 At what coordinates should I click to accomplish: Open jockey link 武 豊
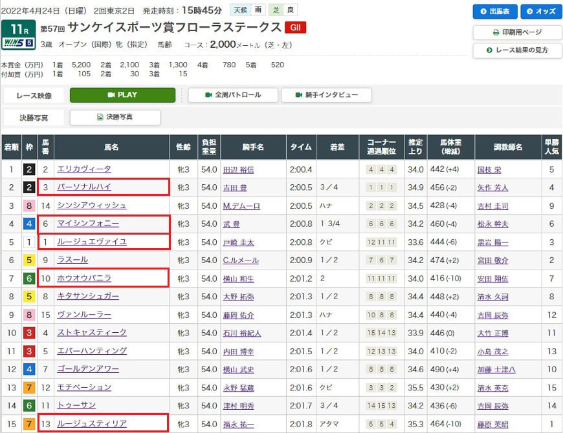tap(230, 224)
